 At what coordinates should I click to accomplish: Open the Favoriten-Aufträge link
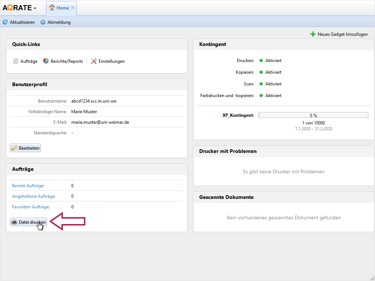pos(31,207)
